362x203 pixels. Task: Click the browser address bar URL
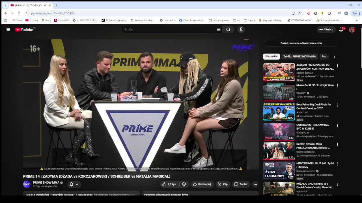coord(52,13)
